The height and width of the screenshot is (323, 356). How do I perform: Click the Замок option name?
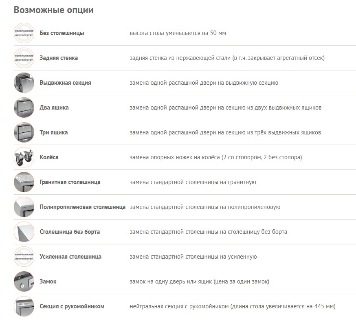click(x=48, y=281)
